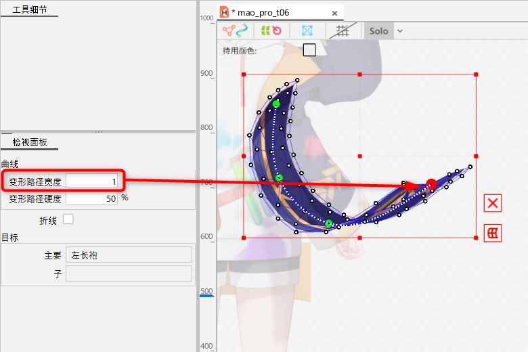This screenshot has height=352, width=528.
Task: Select the deform path edit tool icon
Action: [242, 30]
